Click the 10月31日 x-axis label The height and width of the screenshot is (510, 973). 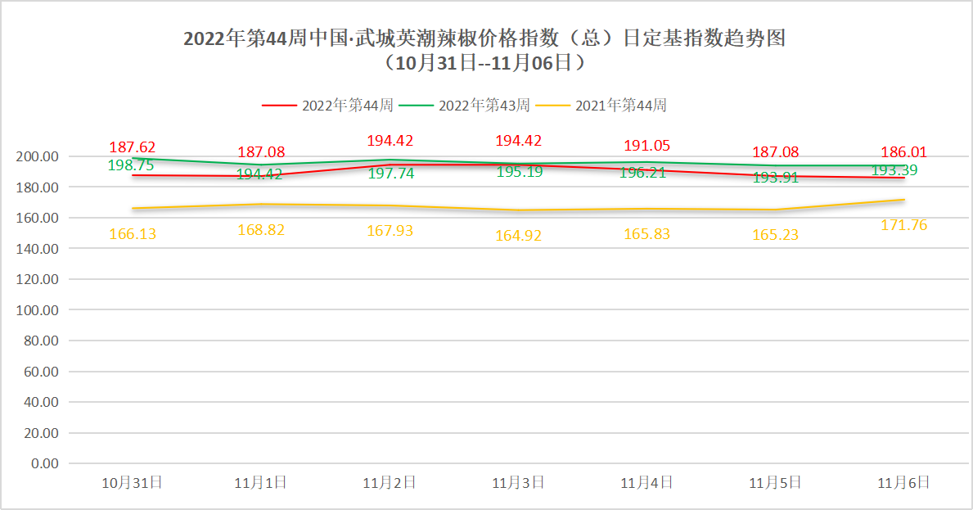132,483
